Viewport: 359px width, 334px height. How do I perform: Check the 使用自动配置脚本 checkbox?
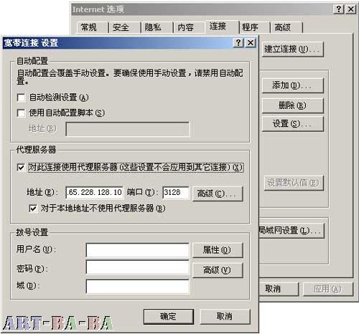22,113
